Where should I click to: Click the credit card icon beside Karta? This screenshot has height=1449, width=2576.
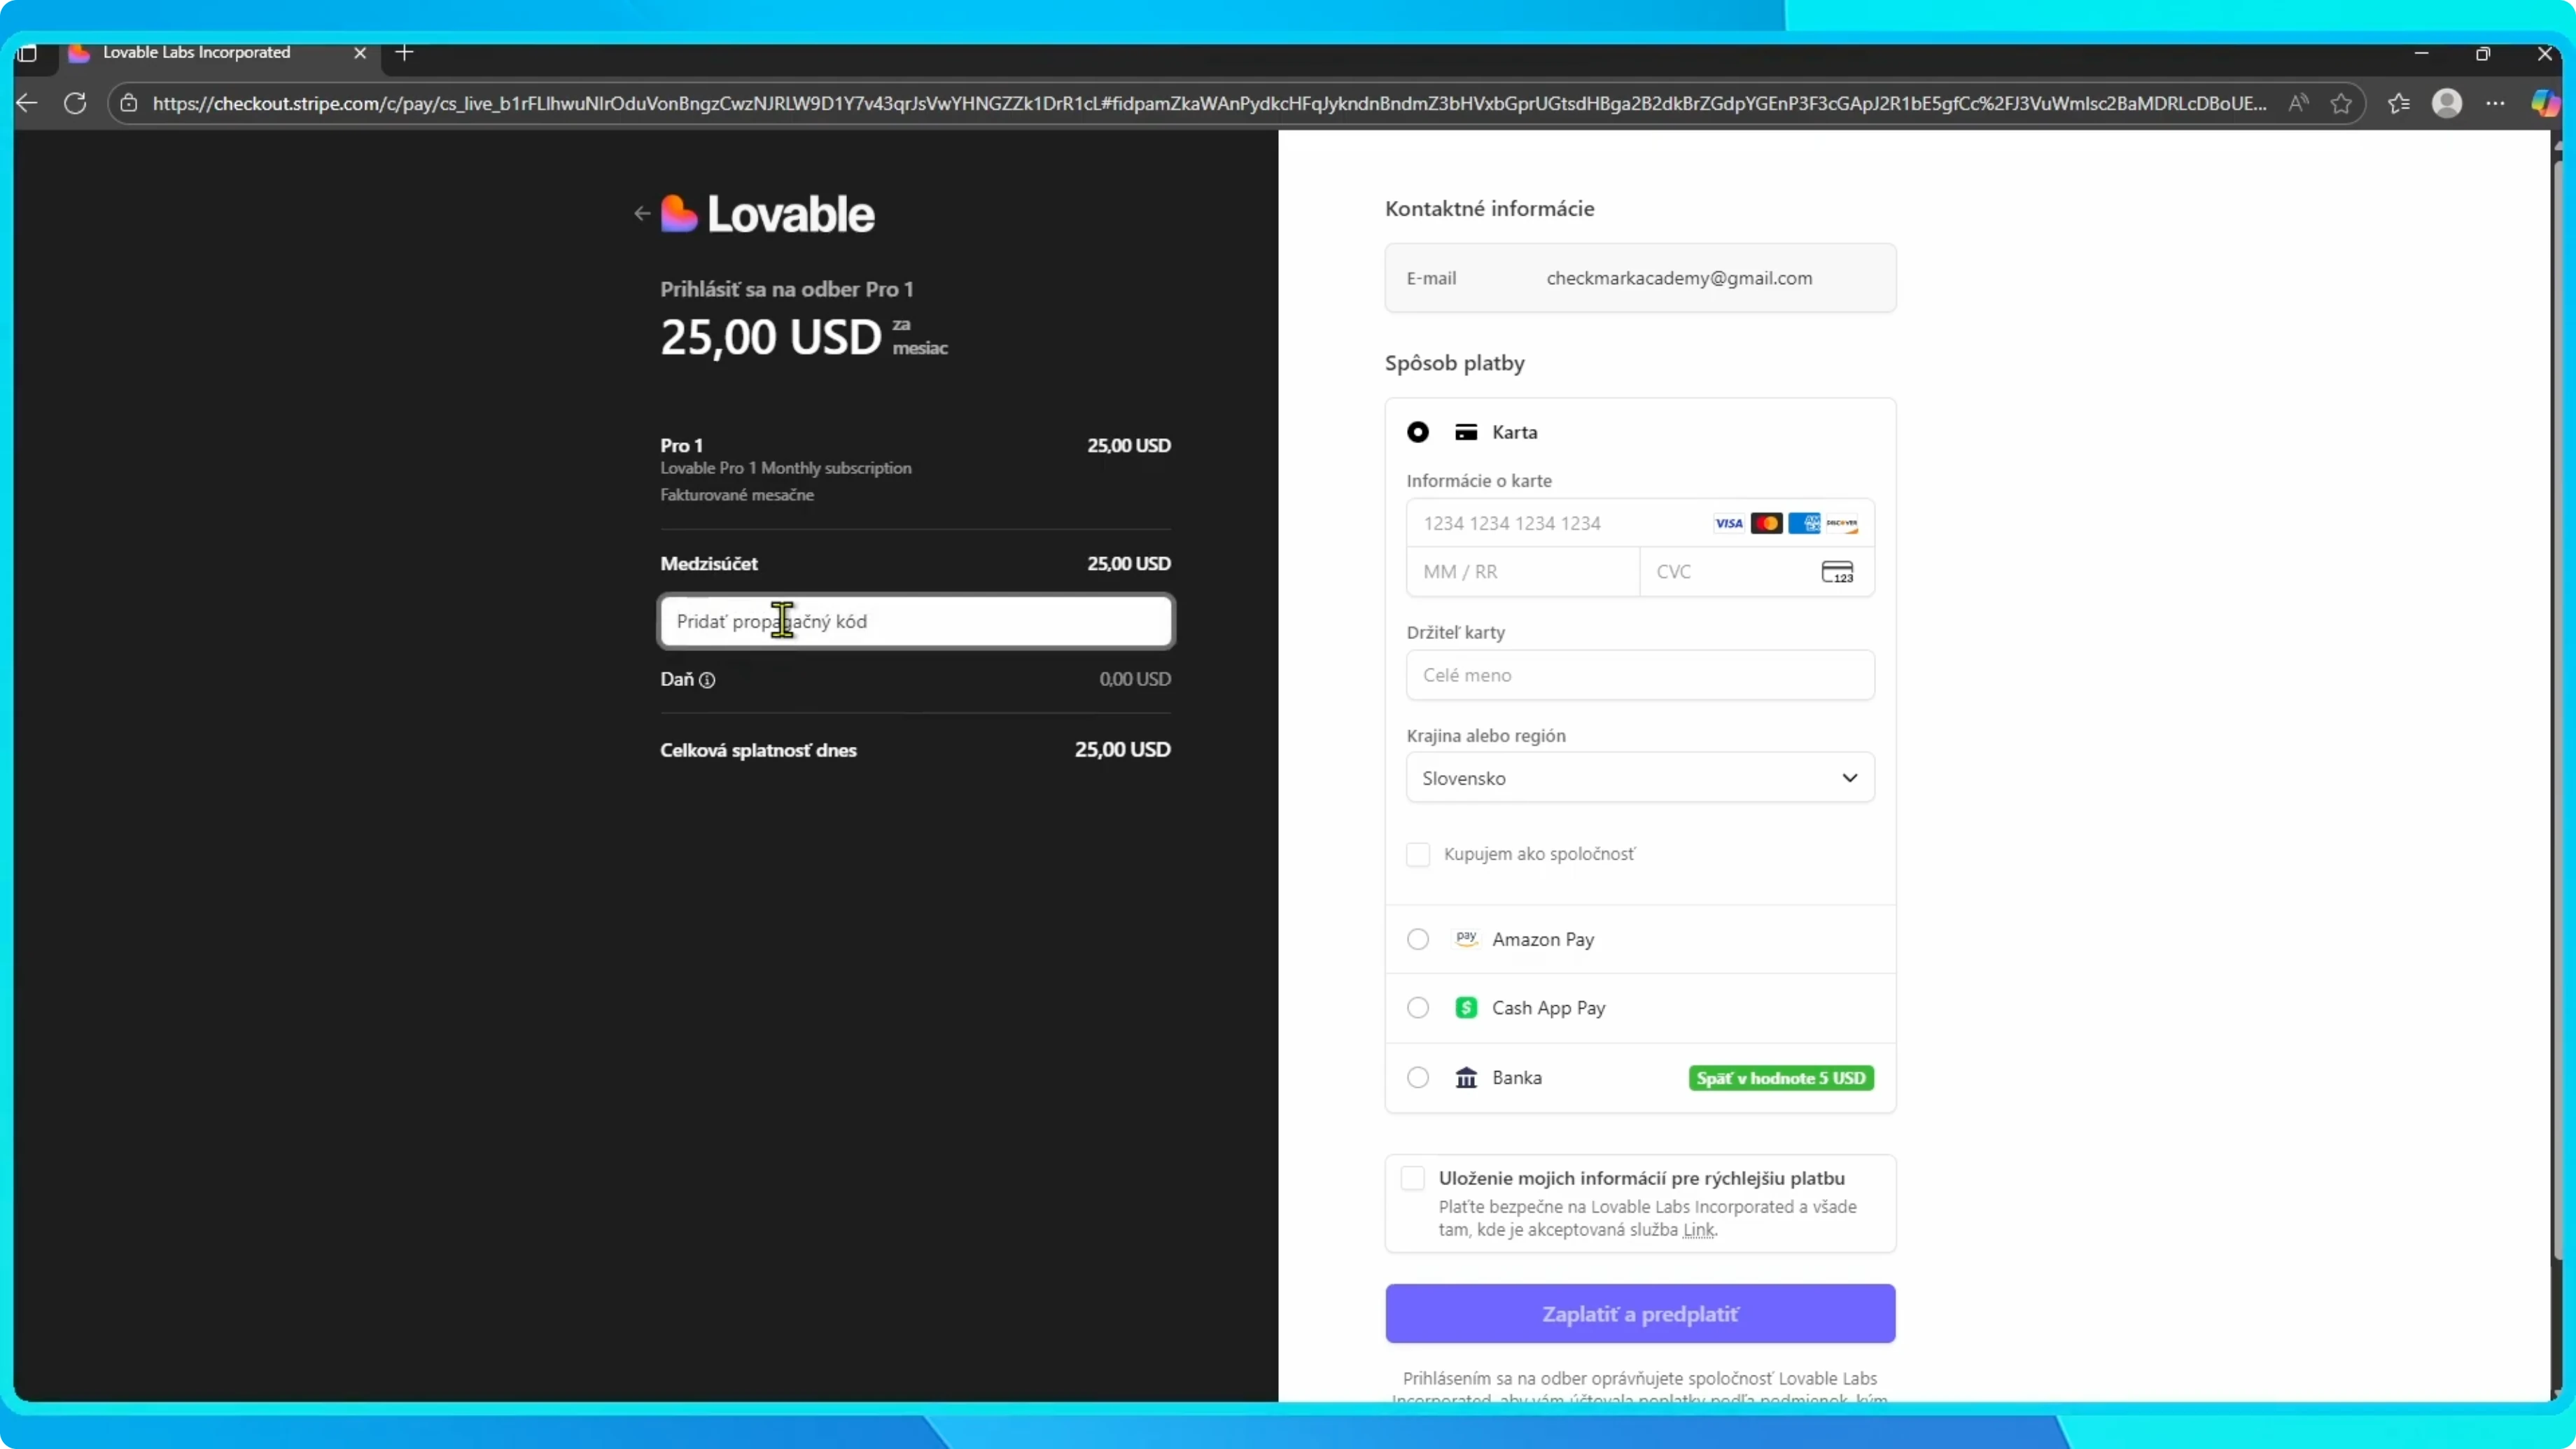[x=1466, y=432]
